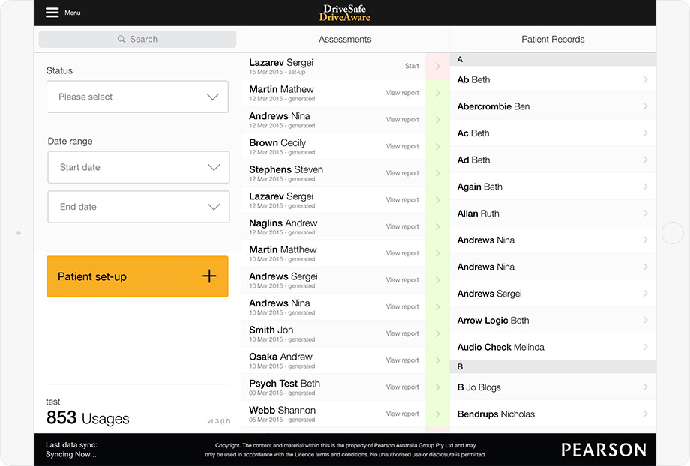Open the End date dropdown

(x=139, y=207)
